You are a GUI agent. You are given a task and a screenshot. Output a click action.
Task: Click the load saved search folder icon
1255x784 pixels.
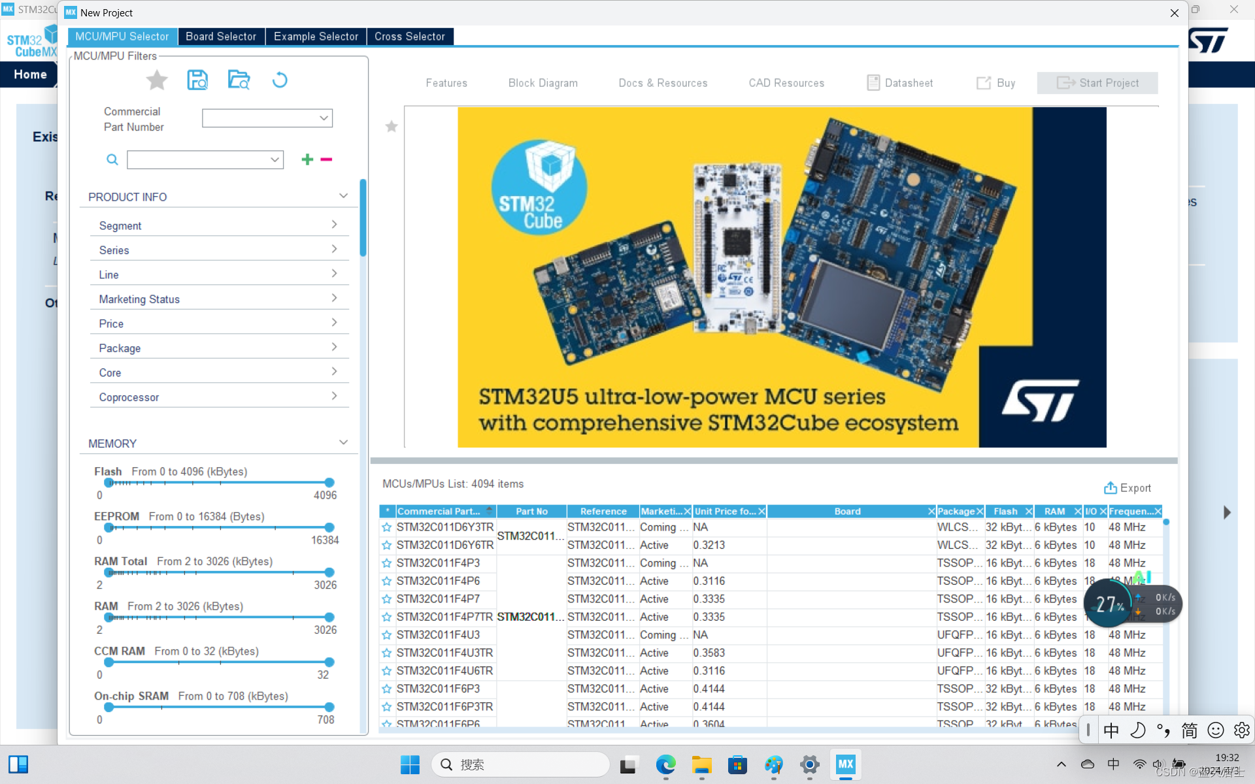click(239, 80)
